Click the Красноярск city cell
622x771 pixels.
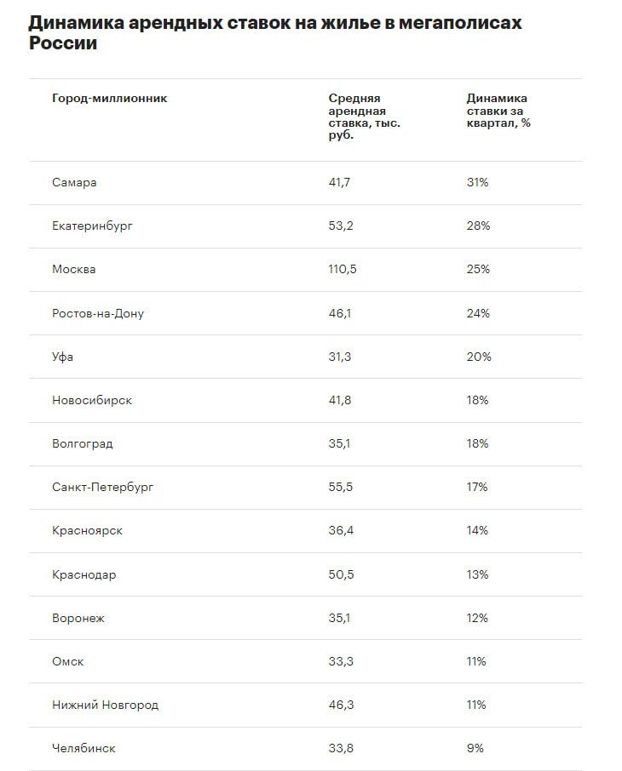pyautogui.click(x=88, y=530)
